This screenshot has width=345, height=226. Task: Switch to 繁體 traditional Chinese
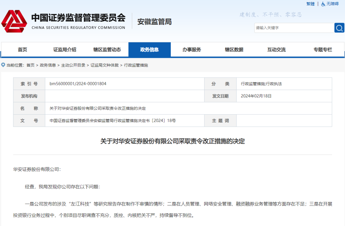[310, 4]
